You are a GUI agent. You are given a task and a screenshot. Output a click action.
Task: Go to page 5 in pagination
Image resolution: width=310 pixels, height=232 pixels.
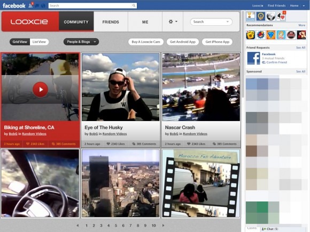point(116,226)
